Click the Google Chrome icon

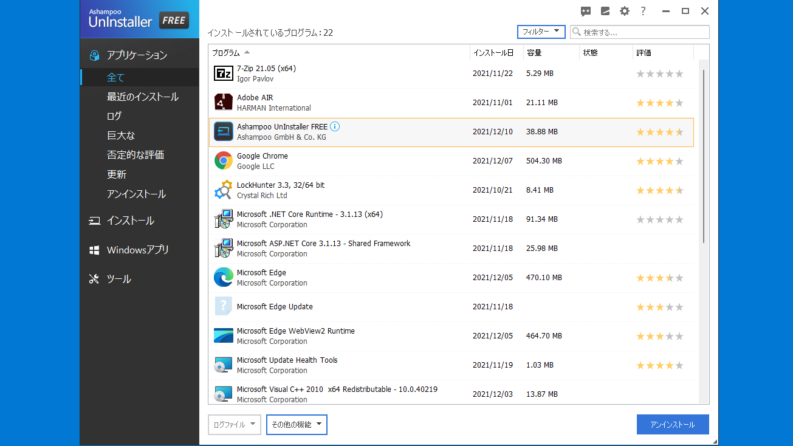[224, 161]
